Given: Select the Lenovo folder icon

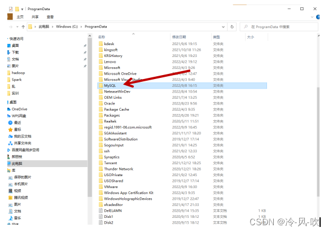Looking at the screenshot, I should (x=101, y=62).
